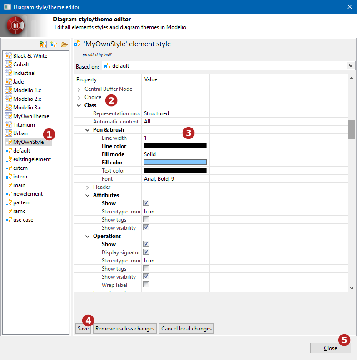Select MyOwnTheme in the style list

31,116
